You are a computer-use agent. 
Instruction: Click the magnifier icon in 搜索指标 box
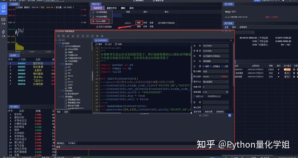pyautogui.click(x=56, y=40)
